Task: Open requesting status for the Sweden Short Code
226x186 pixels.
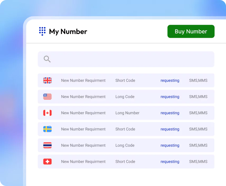Action: [x=170, y=129]
